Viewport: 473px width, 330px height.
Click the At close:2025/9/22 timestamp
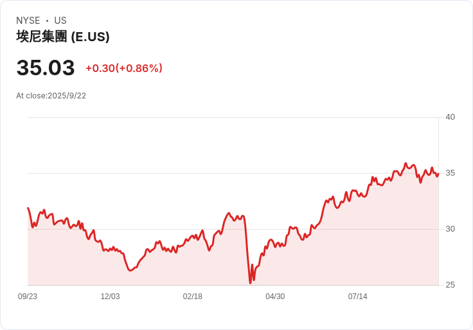coord(51,96)
